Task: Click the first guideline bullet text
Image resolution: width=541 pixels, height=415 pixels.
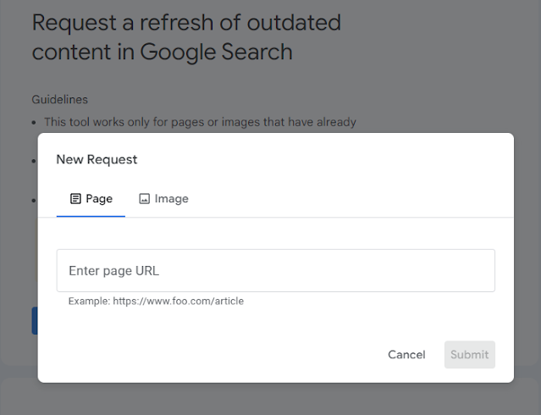Action: click(200, 122)
